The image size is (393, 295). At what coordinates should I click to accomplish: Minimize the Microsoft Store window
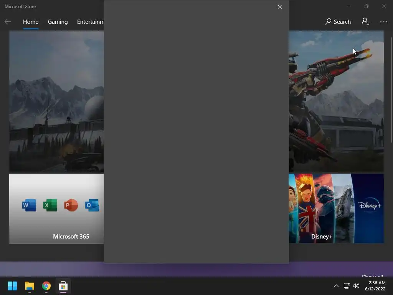tap(348, 6)
